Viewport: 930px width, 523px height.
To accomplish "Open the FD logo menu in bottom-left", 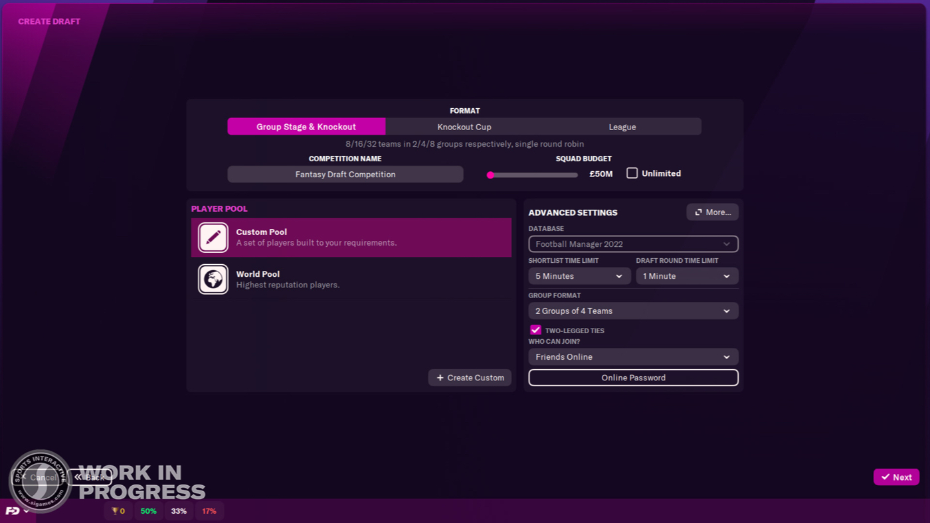I will tap(17, 511).
